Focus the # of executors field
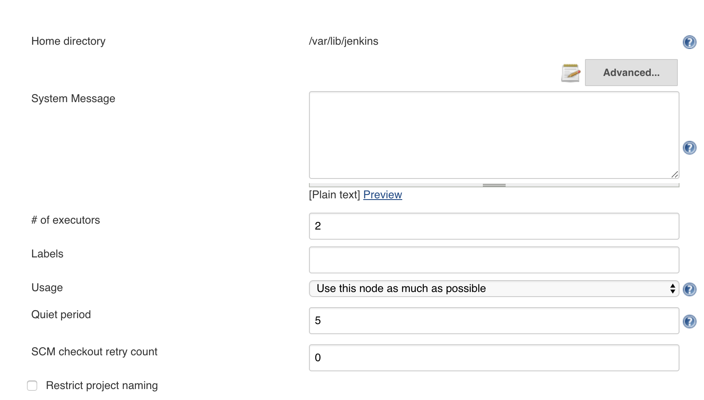 point(494,226)
